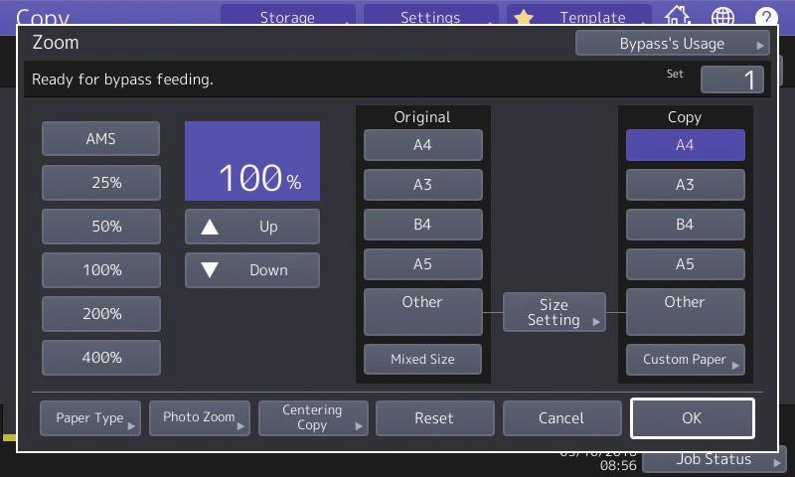
Task: Click the Template star icon
Action: point(524,17)
